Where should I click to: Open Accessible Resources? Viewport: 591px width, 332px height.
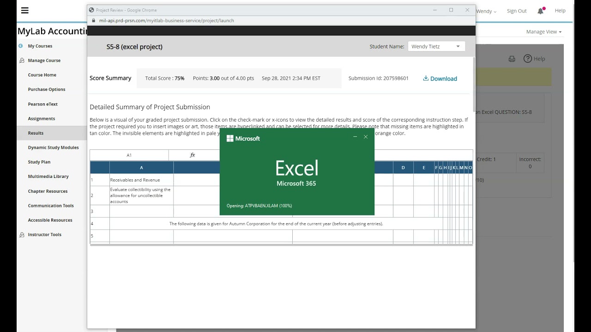point(50,220)
